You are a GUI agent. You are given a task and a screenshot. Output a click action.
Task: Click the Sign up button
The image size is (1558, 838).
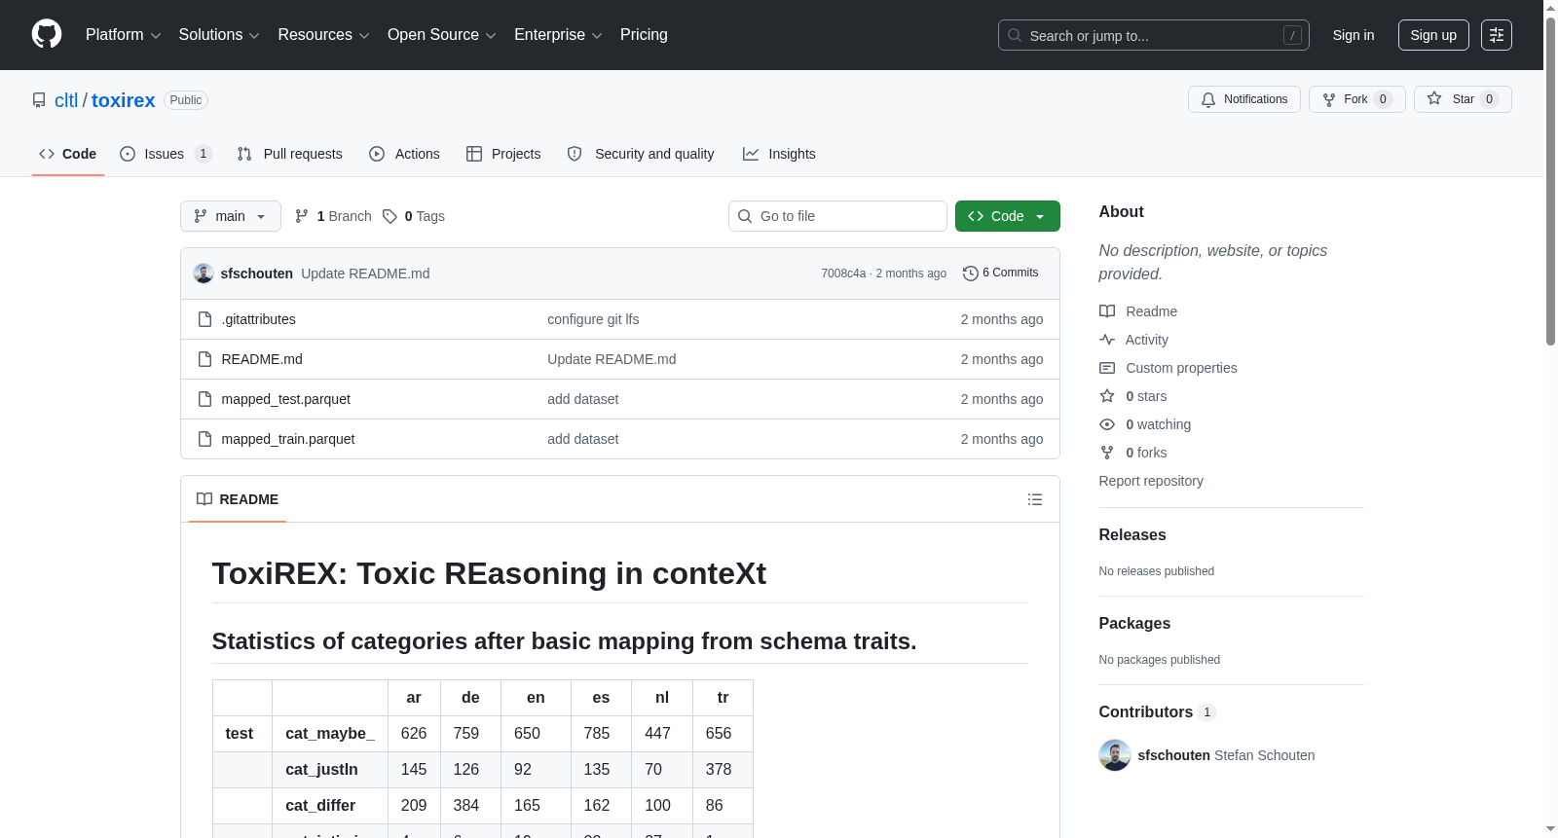1433,35
